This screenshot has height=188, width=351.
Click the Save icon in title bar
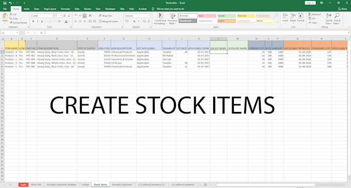pyautogui.click(x=5, y=3)
